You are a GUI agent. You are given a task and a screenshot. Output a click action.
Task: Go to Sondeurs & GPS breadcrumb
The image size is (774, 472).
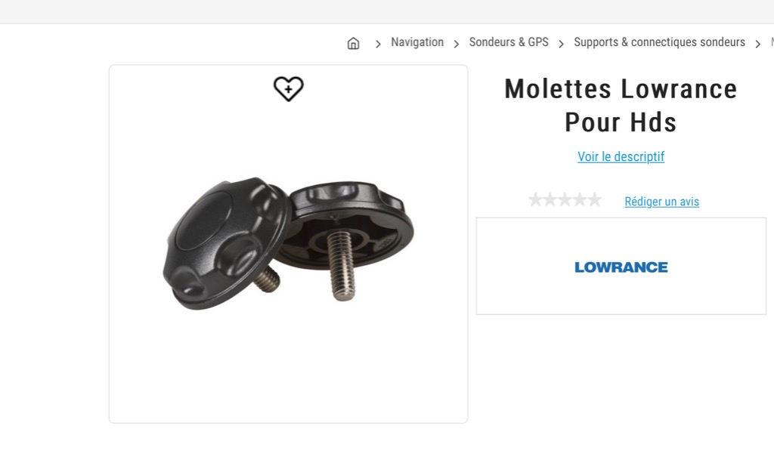tap(509, 42)
